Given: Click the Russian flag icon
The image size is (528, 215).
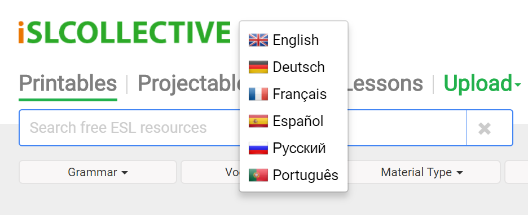Looking at the screenshot, I should [258, 148].
